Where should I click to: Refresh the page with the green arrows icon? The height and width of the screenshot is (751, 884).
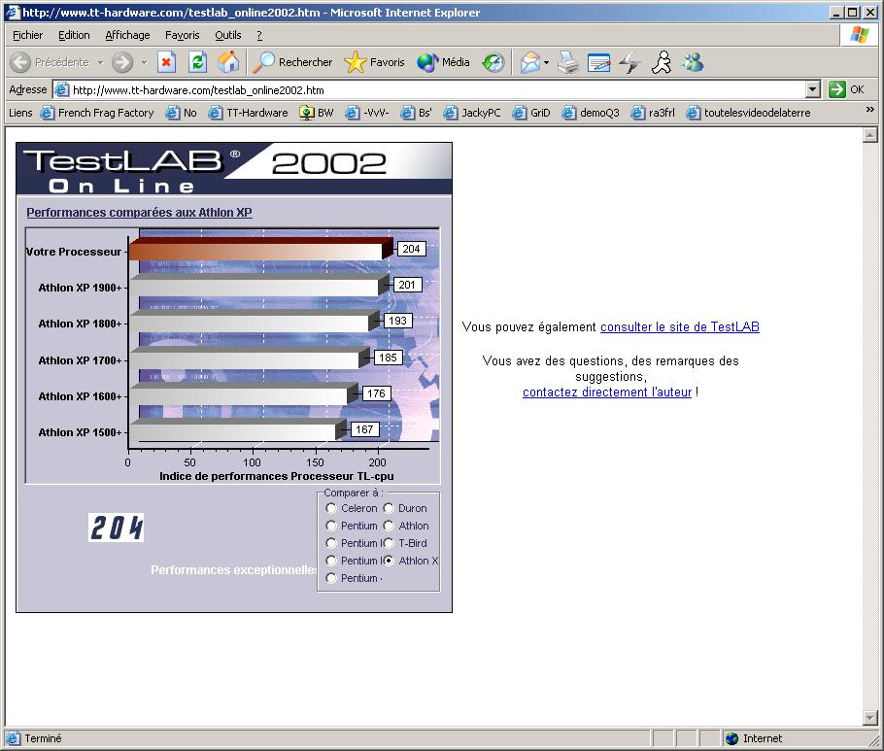click(x=197, y=62)
